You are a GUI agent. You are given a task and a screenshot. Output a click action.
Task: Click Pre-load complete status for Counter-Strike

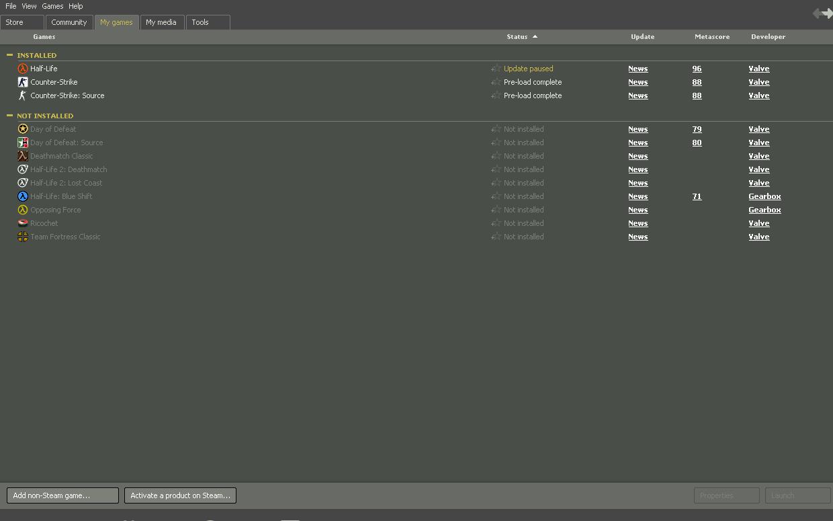pyautogui.click(x=533, y=82)
